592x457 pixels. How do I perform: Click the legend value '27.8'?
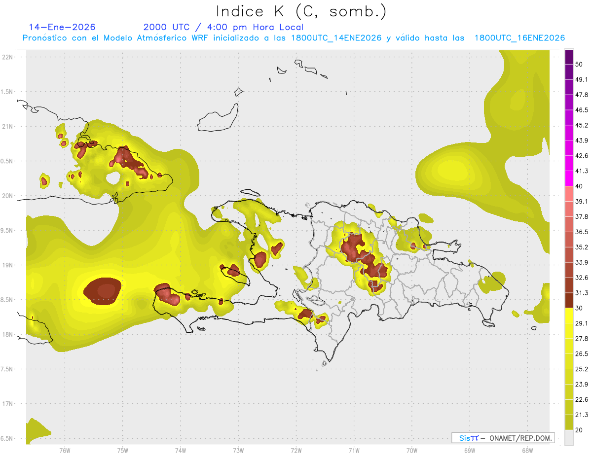point(582,339)
